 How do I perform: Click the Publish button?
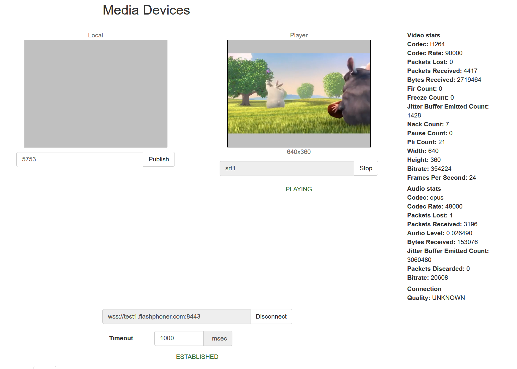click(159, 159)
